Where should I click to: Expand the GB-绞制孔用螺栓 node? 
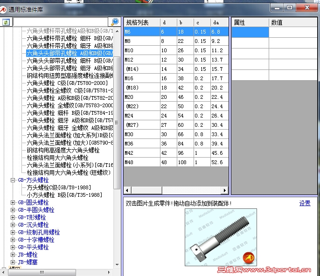pos(13,232)
